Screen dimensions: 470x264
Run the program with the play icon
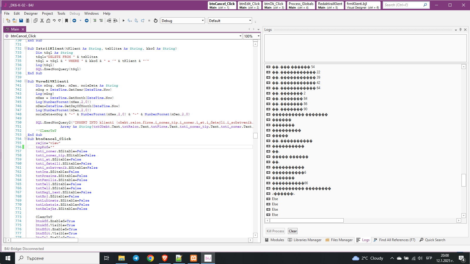[124, 21]
